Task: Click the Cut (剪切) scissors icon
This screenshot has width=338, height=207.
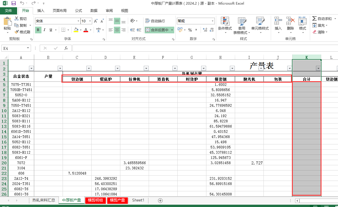Action: [17, 19]
